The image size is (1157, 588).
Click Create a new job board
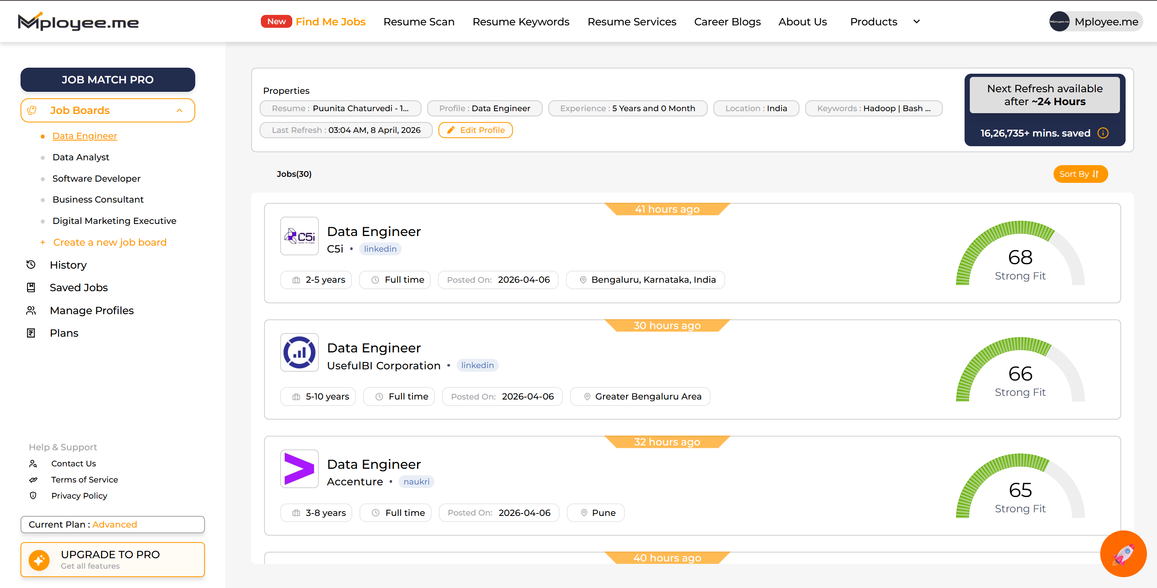[110, 242]
